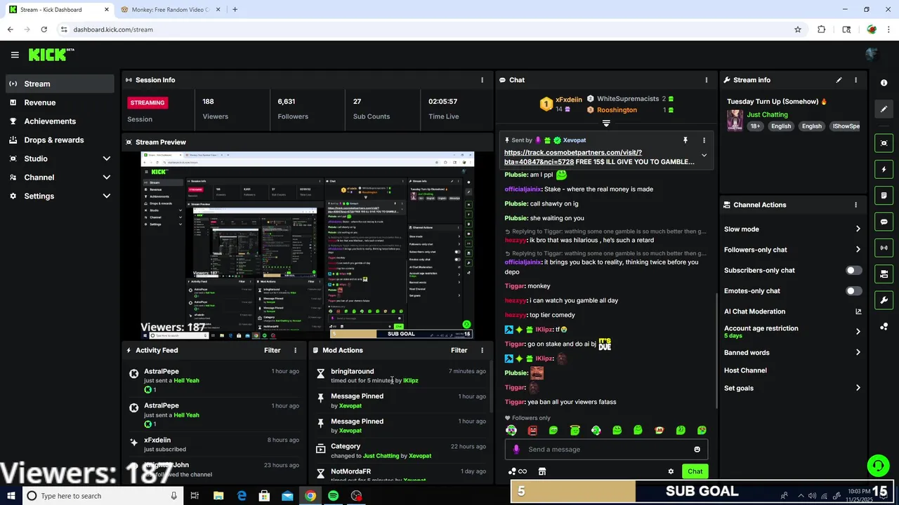
Task: Edit stream info with pencil icon
Action: coord(839,80)
